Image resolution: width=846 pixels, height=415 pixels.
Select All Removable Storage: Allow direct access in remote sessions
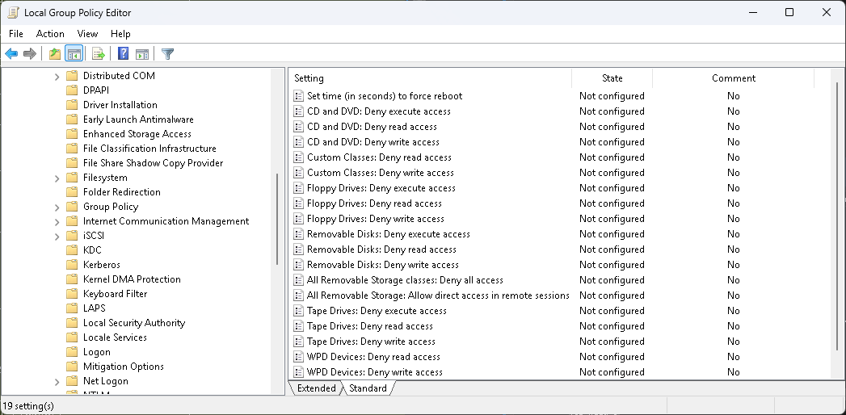(438, 296)
